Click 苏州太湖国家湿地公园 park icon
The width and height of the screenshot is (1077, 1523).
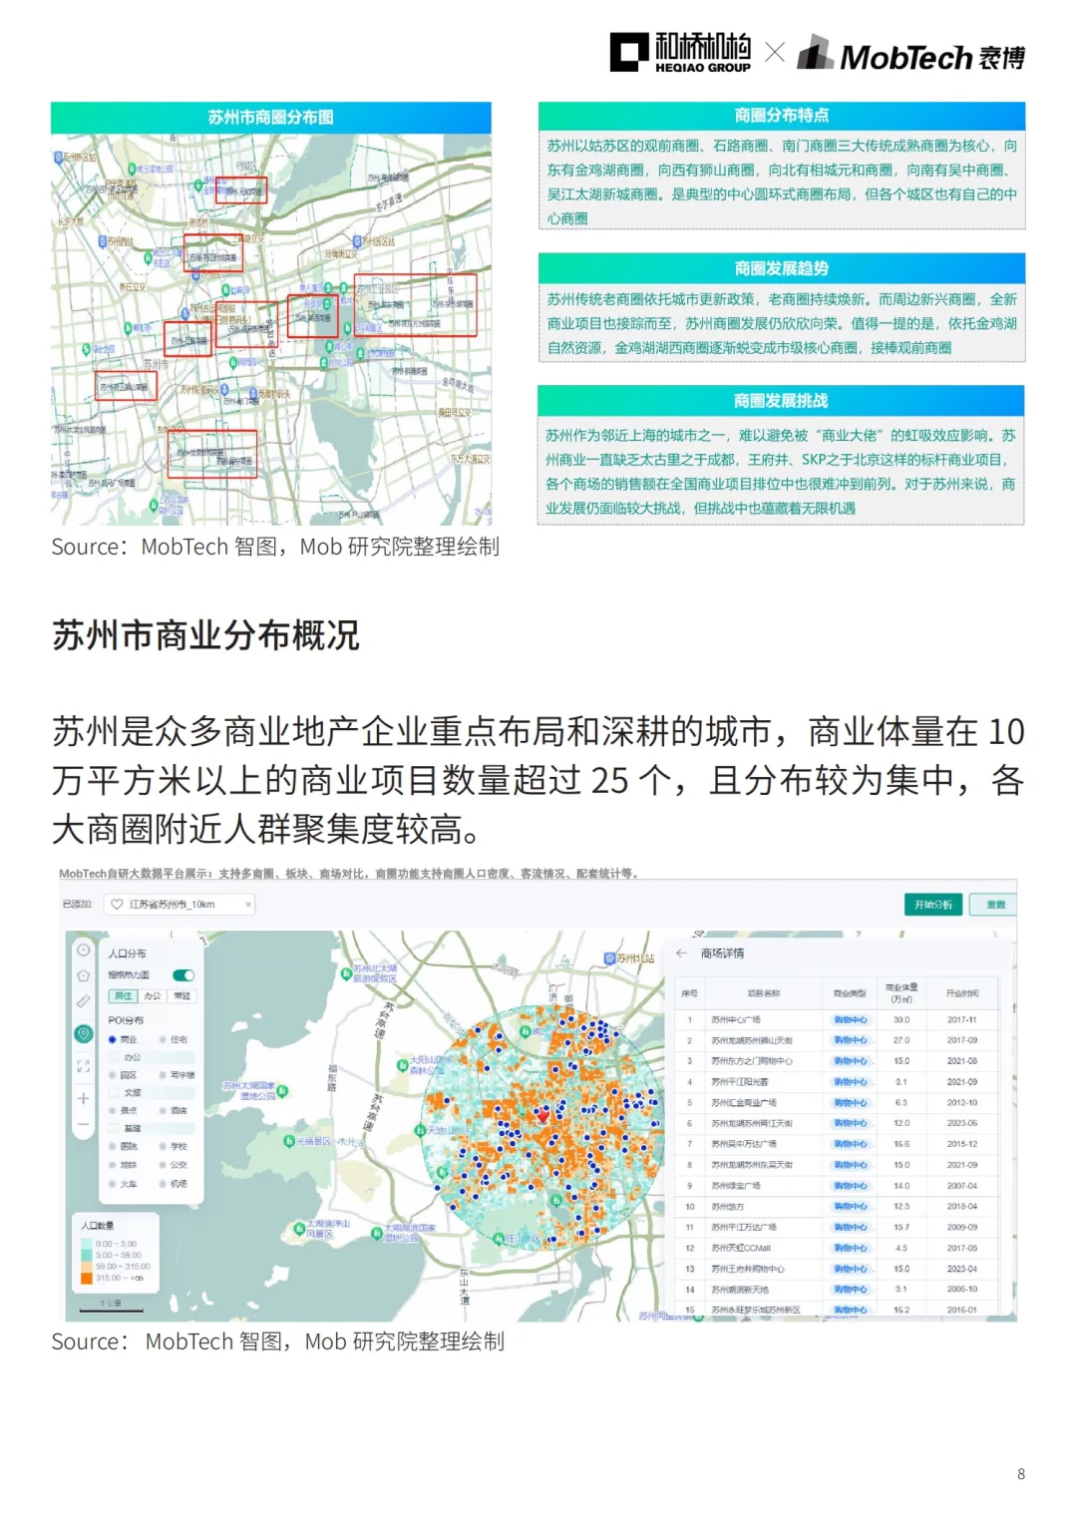tap(283, 1091)
